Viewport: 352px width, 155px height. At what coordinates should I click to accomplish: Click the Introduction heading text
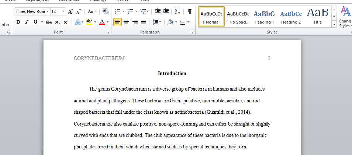172,74
